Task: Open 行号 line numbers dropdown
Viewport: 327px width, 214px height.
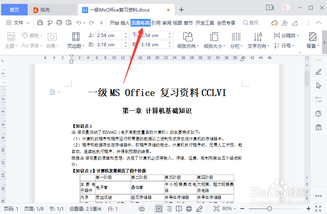Action: (x=284, y=45)
